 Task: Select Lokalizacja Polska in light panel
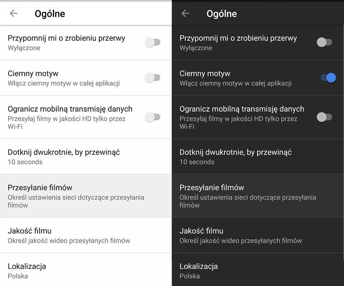(x=27, y=271)
